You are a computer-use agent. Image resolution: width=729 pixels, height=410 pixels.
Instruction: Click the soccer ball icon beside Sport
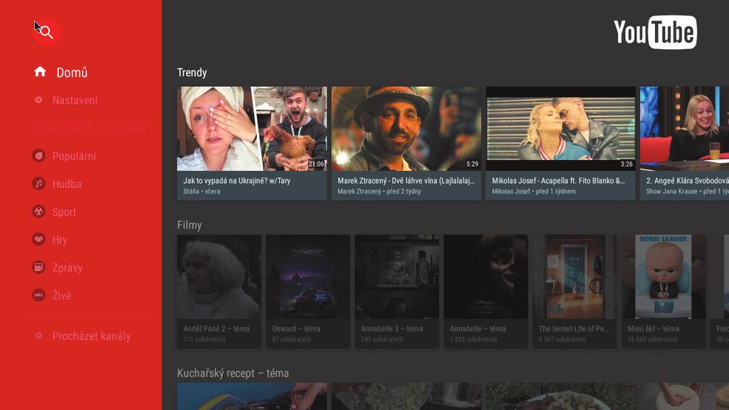tap(38, 211)
